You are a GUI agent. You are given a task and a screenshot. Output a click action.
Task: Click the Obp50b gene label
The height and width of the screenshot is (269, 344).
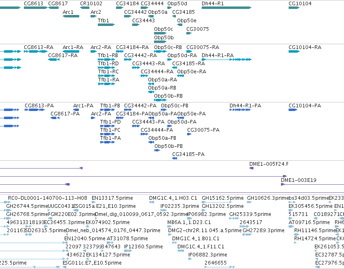click(x=164, y=38)
